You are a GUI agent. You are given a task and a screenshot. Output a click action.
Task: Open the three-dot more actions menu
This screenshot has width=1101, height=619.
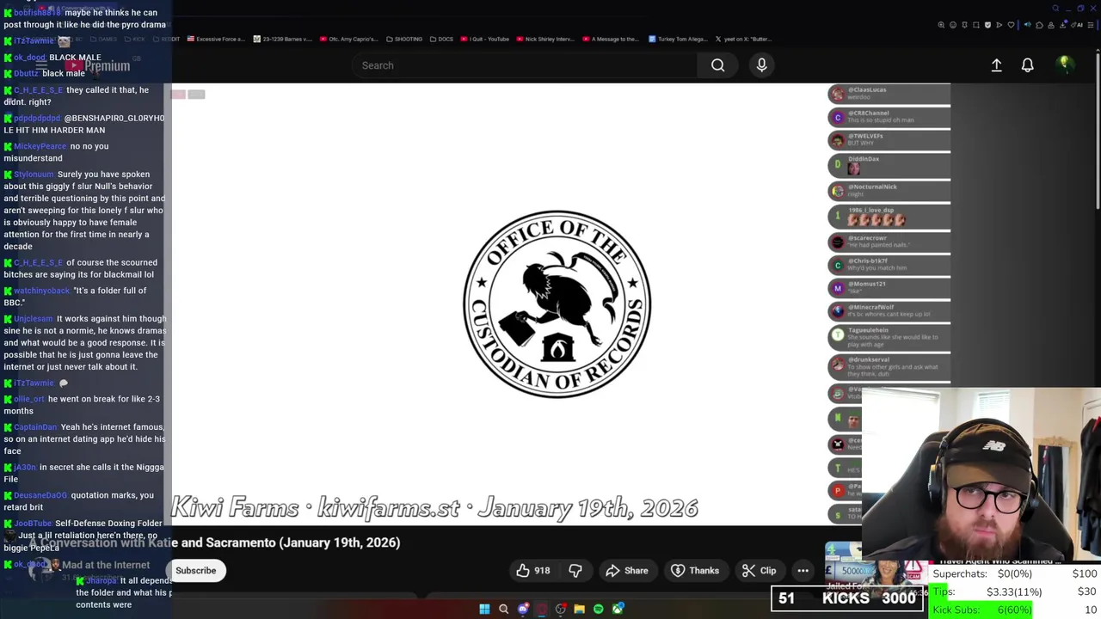pos(803,571)
